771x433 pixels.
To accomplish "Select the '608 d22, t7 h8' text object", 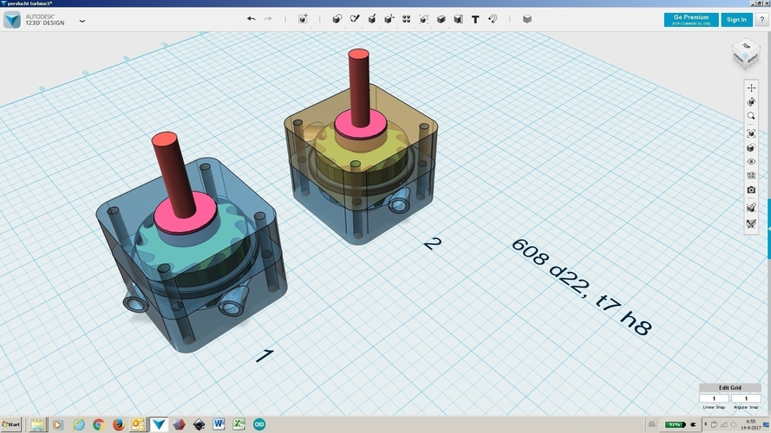I will coord(582,288).
